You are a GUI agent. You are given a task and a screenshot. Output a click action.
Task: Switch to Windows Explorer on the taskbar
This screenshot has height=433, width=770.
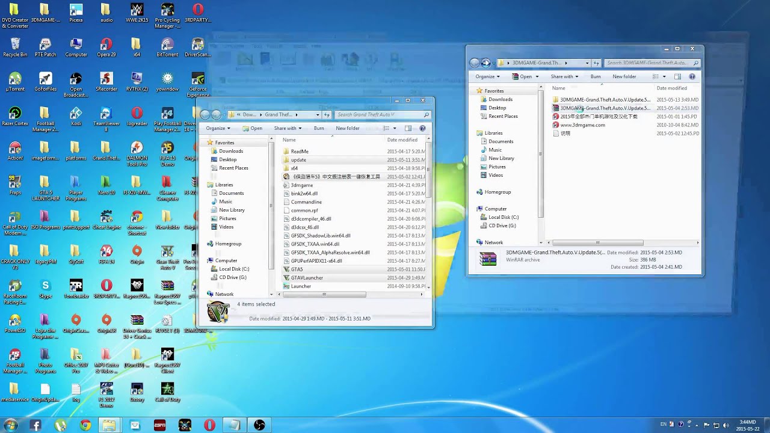pos(109,425)
